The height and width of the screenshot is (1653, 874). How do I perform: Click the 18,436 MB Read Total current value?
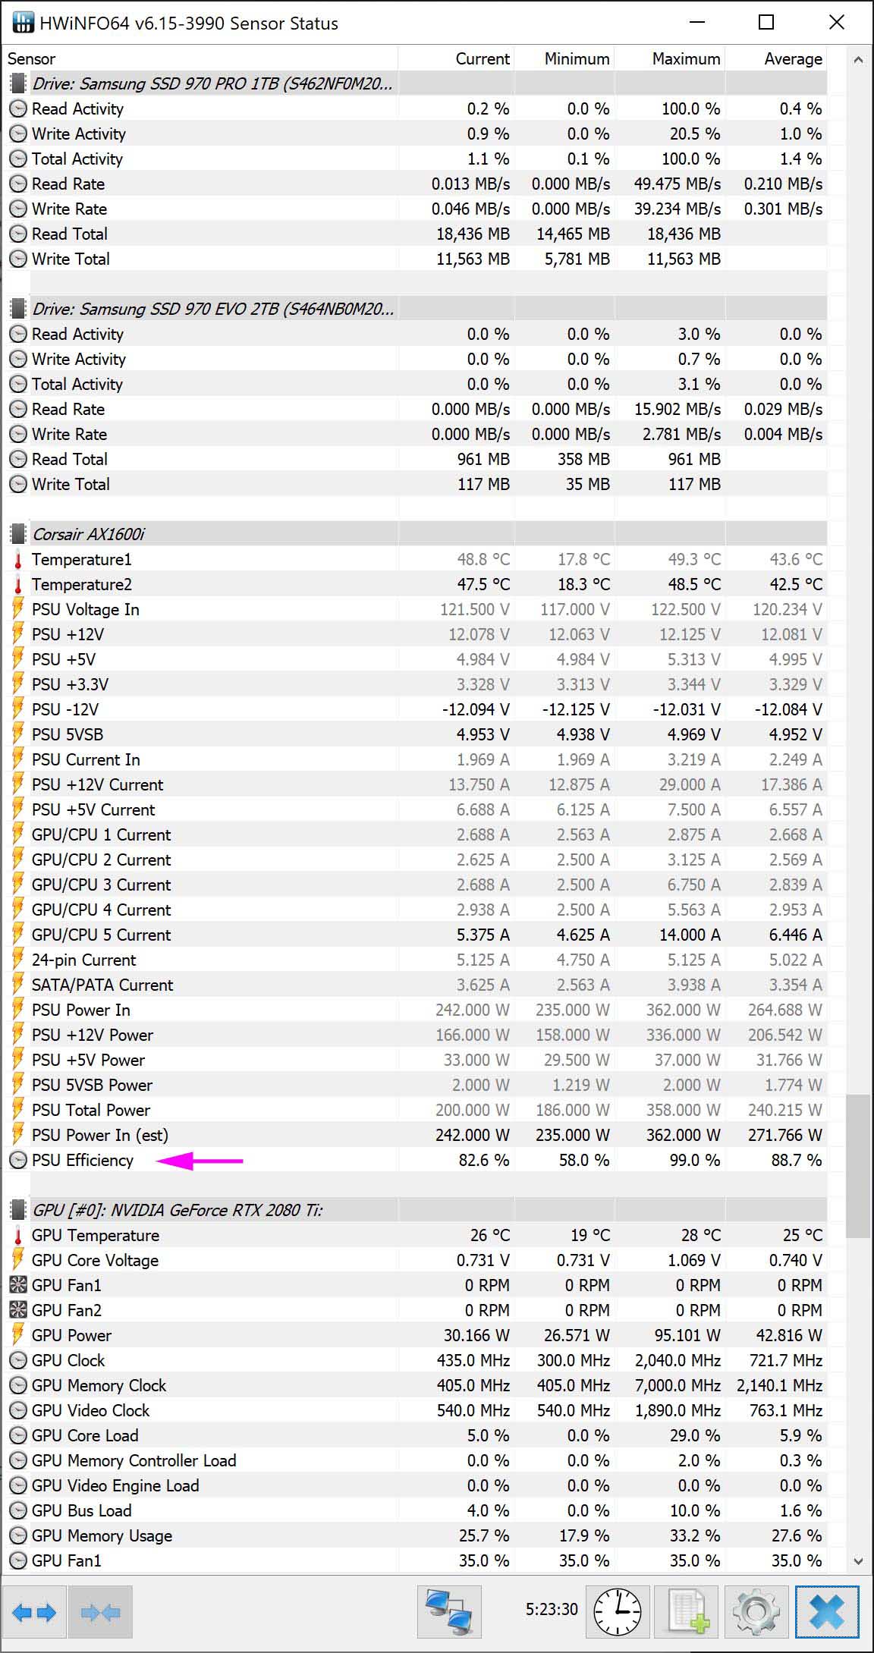(473, 234)
